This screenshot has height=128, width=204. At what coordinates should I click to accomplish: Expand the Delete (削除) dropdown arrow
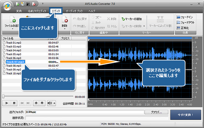point(65,29)
